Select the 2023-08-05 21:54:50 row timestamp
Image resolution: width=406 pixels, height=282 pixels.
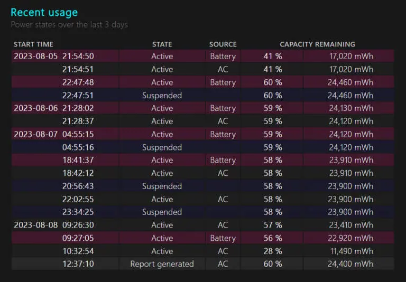click(x=54, y=56)
